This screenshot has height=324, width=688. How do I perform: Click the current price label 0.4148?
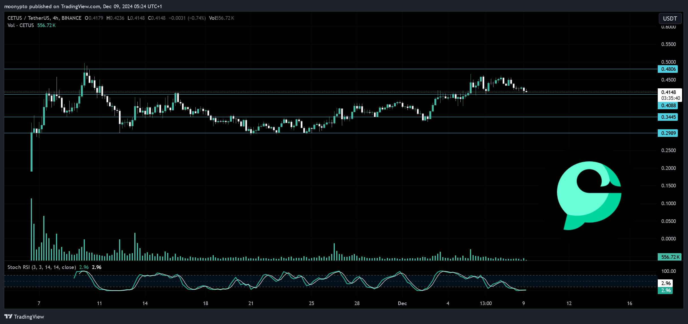[668, 92]
